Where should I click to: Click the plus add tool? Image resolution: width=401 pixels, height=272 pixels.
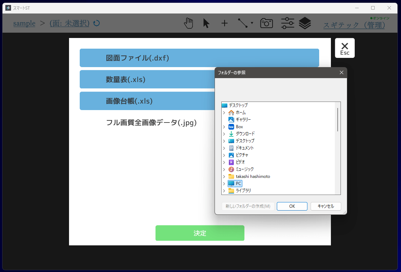point(225,23)
